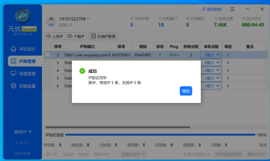
Task: Click the 分配窗口 value 10
Action: (x=161, y=25)
